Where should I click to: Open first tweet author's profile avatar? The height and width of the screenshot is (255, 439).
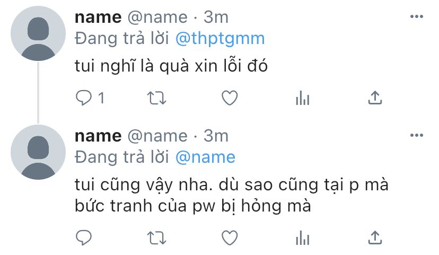tap(38, 33)
